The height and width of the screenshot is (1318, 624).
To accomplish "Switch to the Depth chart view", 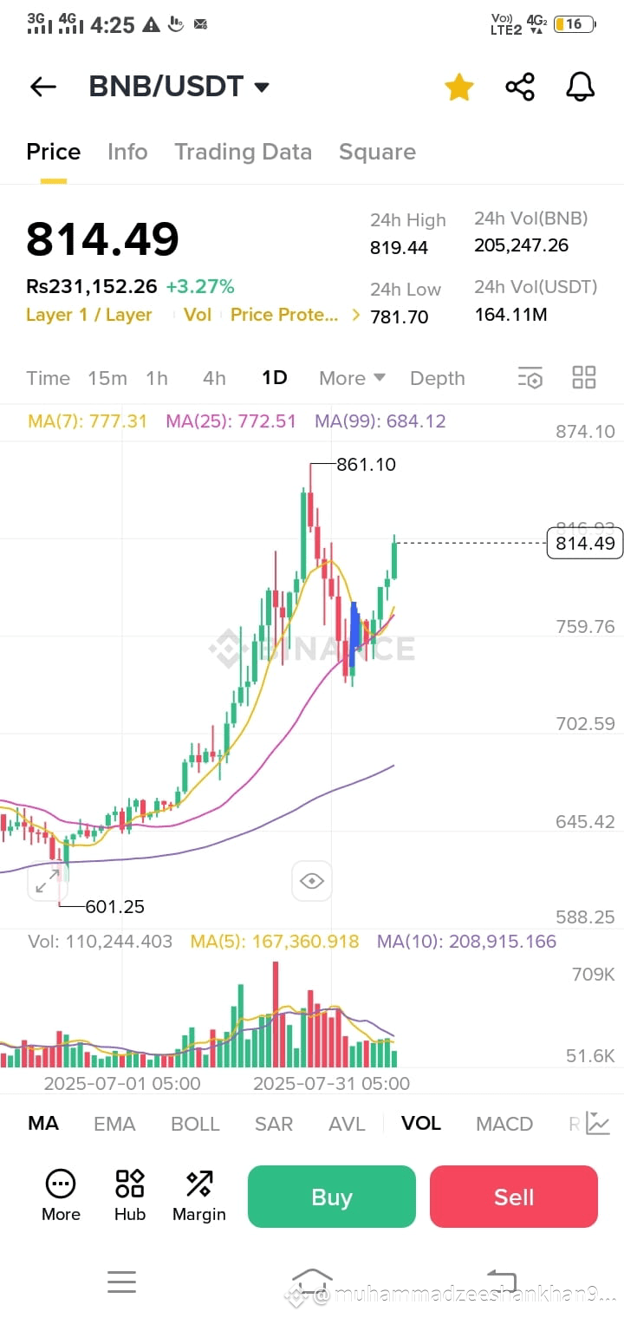I will click(x=438, y=378).
